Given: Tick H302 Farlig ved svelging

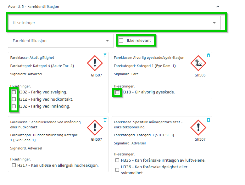Looking at the screenshot, I should (x=14, y=92).
